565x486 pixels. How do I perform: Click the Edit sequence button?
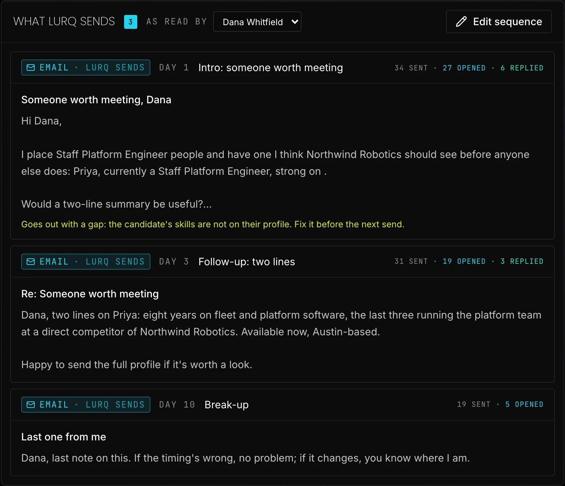[499, 22]
